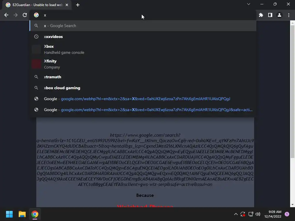Click magnifier icon beside xbox cloud gaming
Viewport: 295px width, 221px height.
[x=36, y=88]
